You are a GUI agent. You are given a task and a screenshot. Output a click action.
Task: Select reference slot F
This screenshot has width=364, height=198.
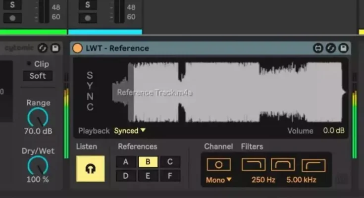[170, 175]
